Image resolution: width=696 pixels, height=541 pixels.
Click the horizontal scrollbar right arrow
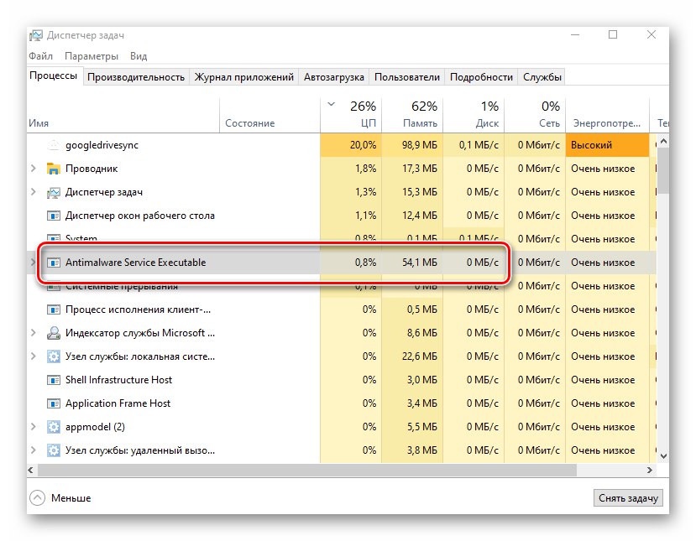tap(649, 470)
